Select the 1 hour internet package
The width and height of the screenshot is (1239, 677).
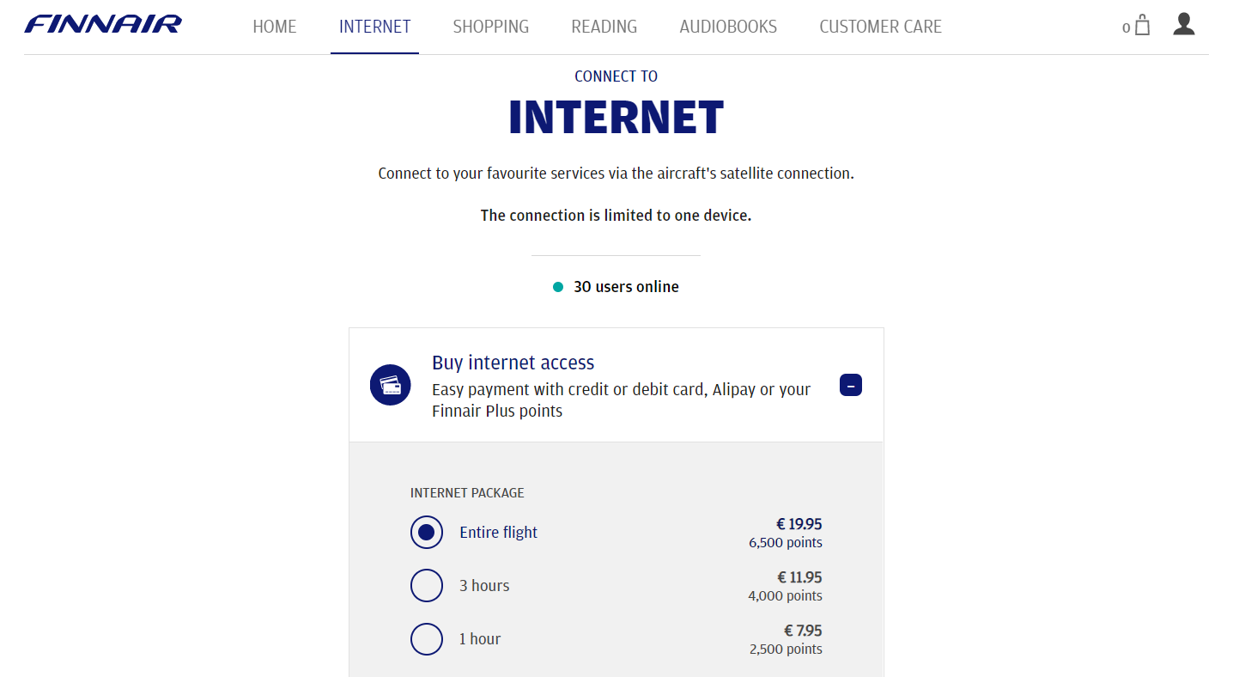[427, 638]
